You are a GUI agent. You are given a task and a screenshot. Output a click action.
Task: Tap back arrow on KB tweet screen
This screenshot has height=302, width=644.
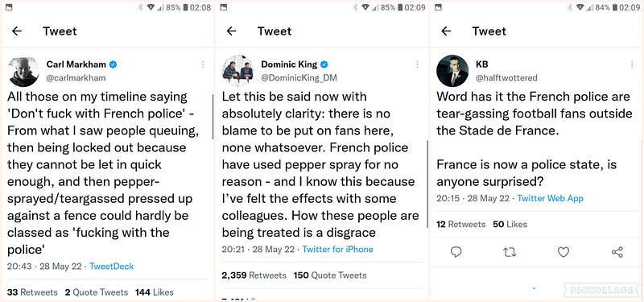446,31
